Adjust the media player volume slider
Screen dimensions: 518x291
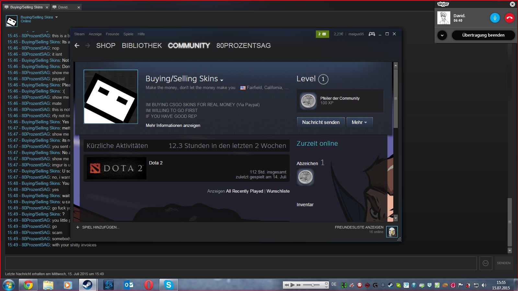[x=313, y=285]
